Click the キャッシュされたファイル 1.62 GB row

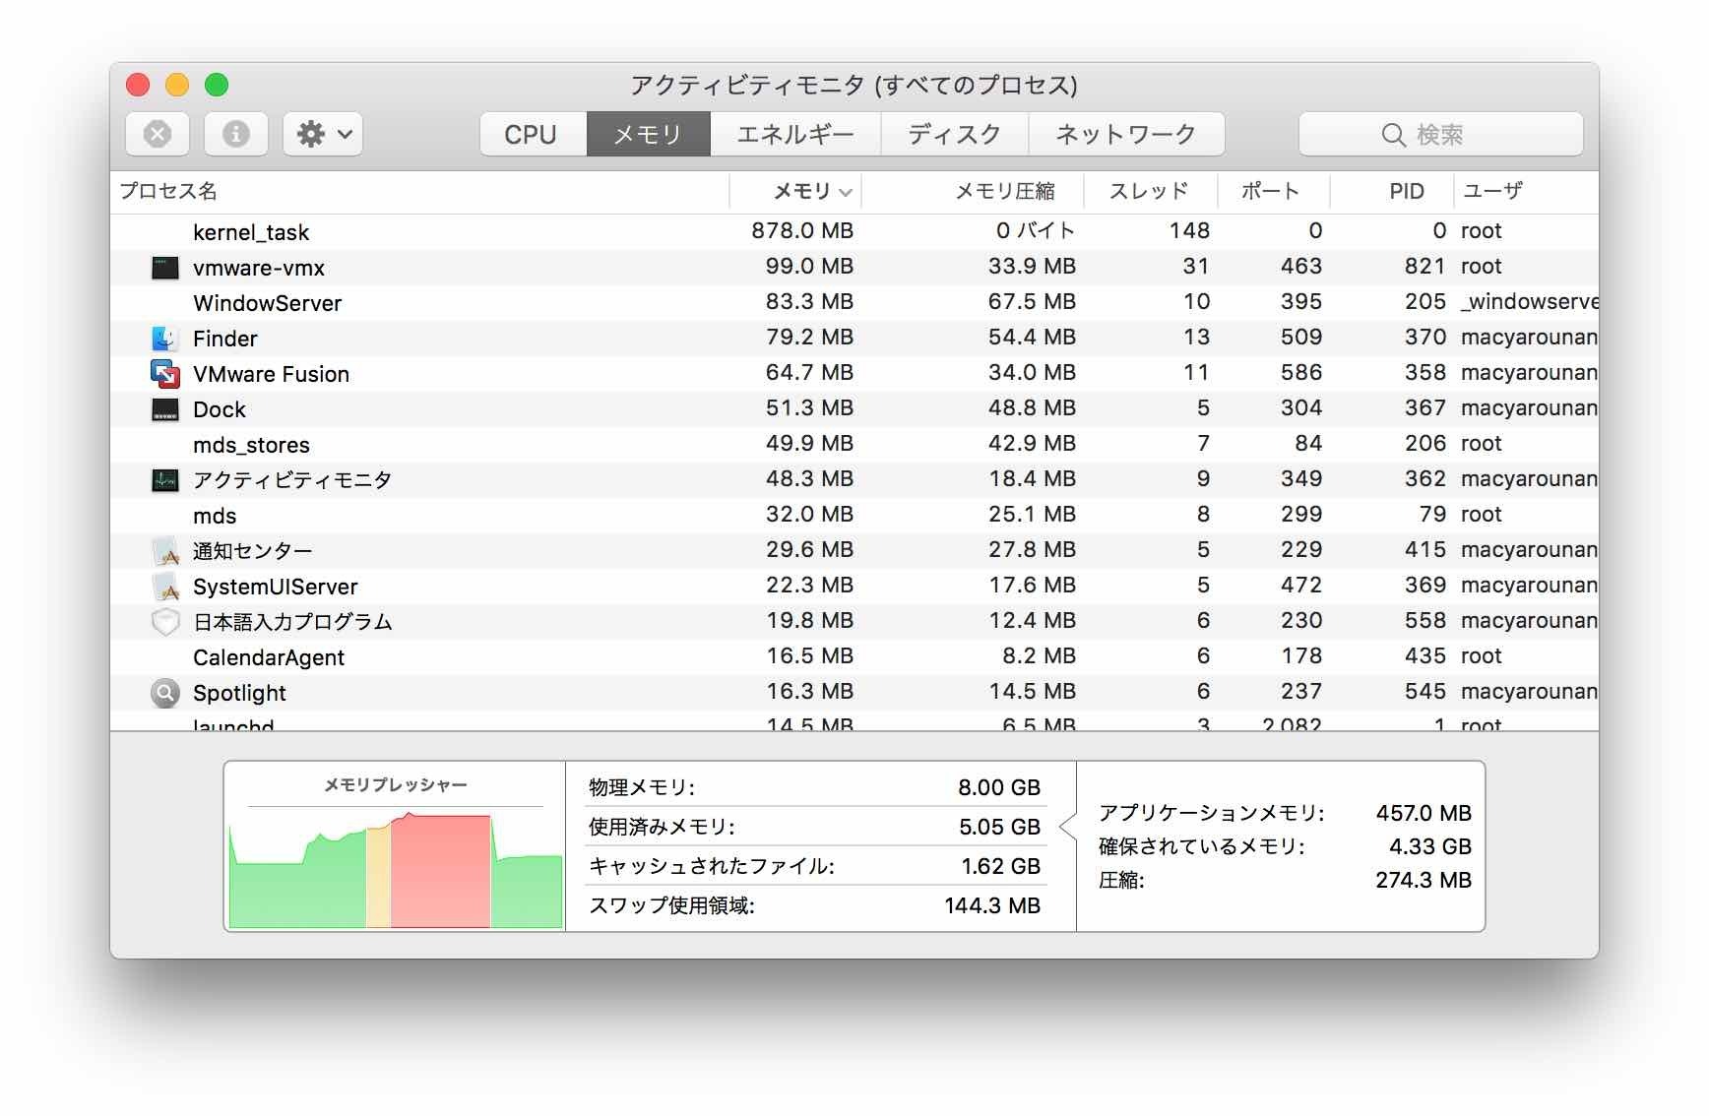pos(814,866)
